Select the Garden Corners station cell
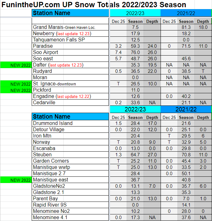Screen dimensions: 212x221 pos(70,161)
